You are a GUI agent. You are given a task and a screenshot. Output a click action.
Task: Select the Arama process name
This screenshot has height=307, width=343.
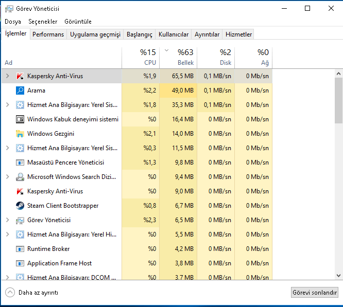36,91
